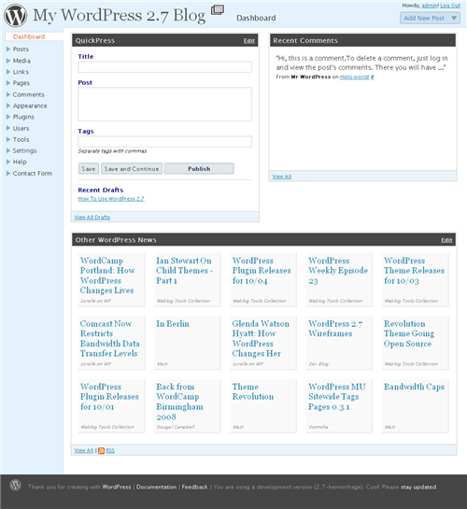Expand the Settings menu arrow

coord(8,150)
